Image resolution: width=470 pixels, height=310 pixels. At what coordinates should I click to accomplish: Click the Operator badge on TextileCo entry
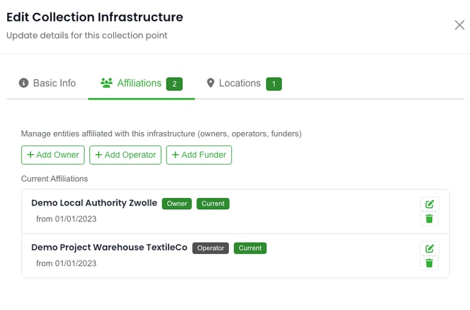211,248
